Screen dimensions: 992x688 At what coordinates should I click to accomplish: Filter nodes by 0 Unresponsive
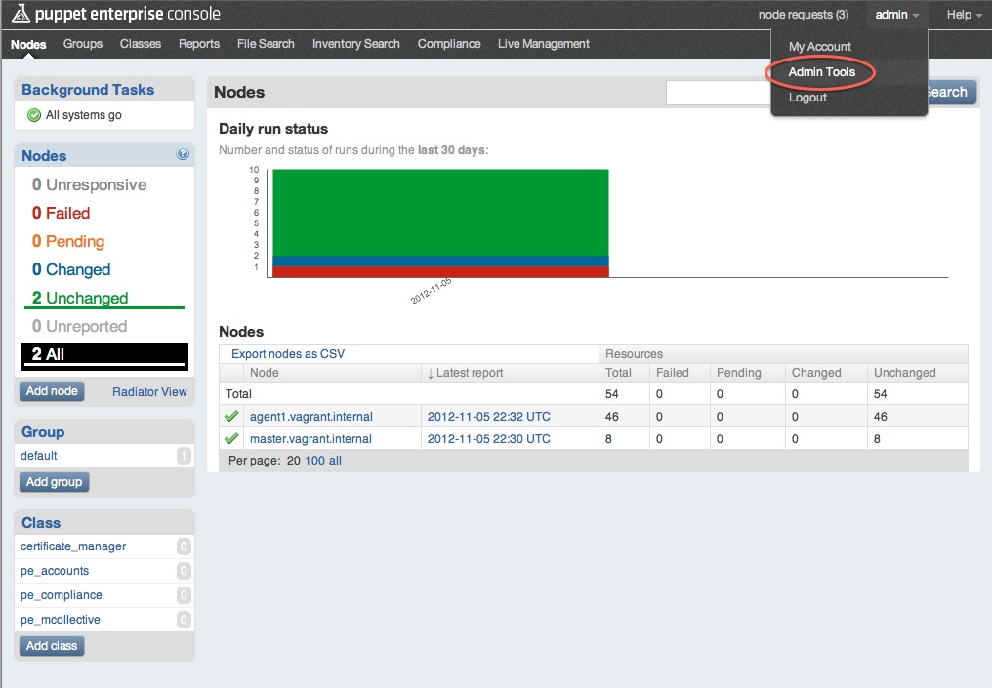click(89, 184)
